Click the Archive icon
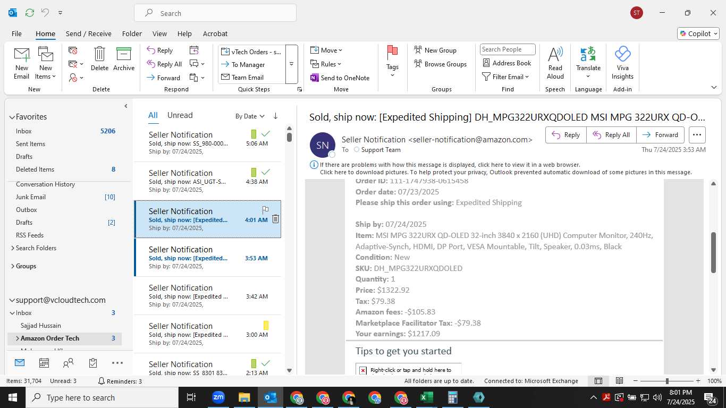Screen dimensions: 726x408 [124, 54]
